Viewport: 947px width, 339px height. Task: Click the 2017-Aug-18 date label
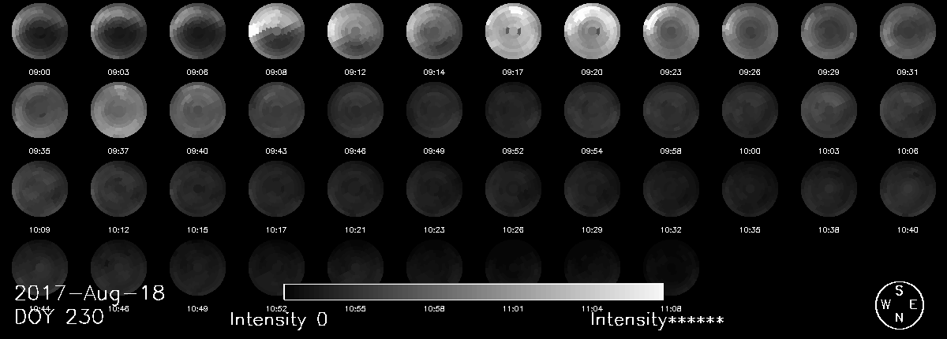pyautogui.click(x=89, y=294)
